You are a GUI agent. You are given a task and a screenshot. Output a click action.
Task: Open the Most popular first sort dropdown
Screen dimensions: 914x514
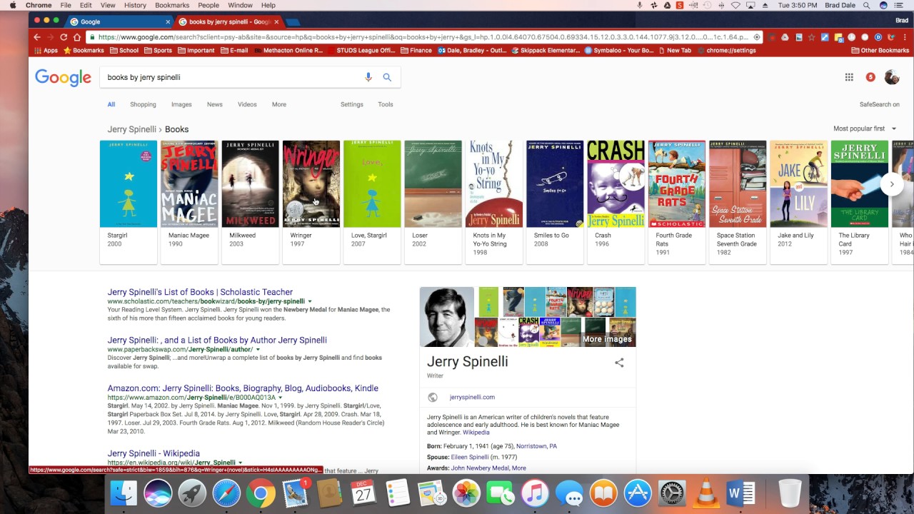click(x=865, y=128)
